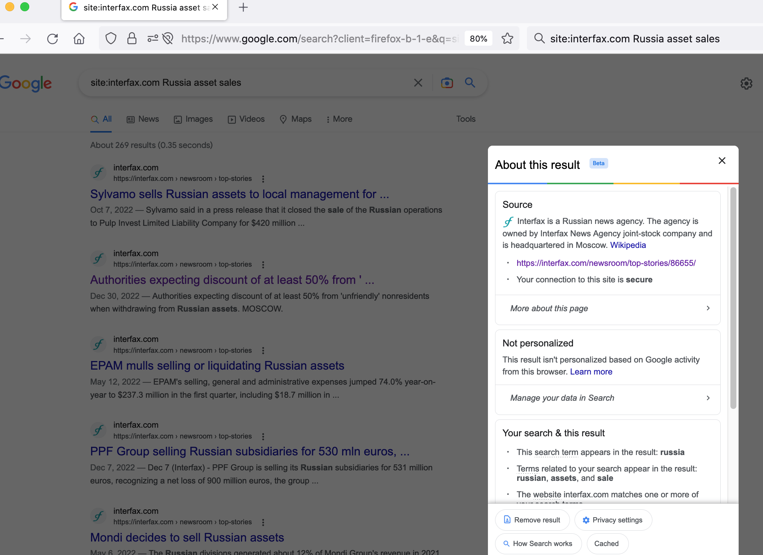Image resolution: width=763 pixels, height=555 pixels.
Task: Open PPF Group selling Russian subsidiaries link
Action: pyautogui.click(x=250, y=451)
